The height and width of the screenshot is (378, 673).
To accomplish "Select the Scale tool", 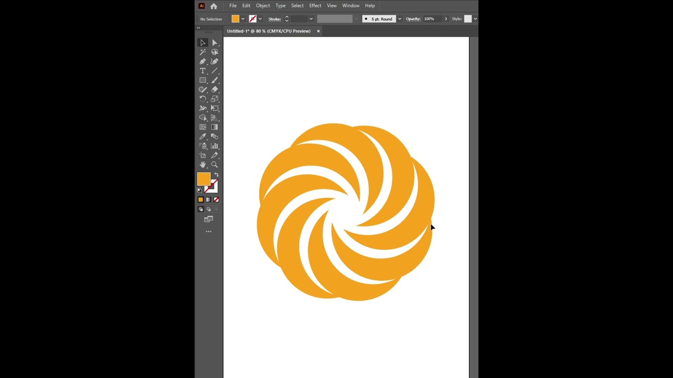I will coord(215,99).
